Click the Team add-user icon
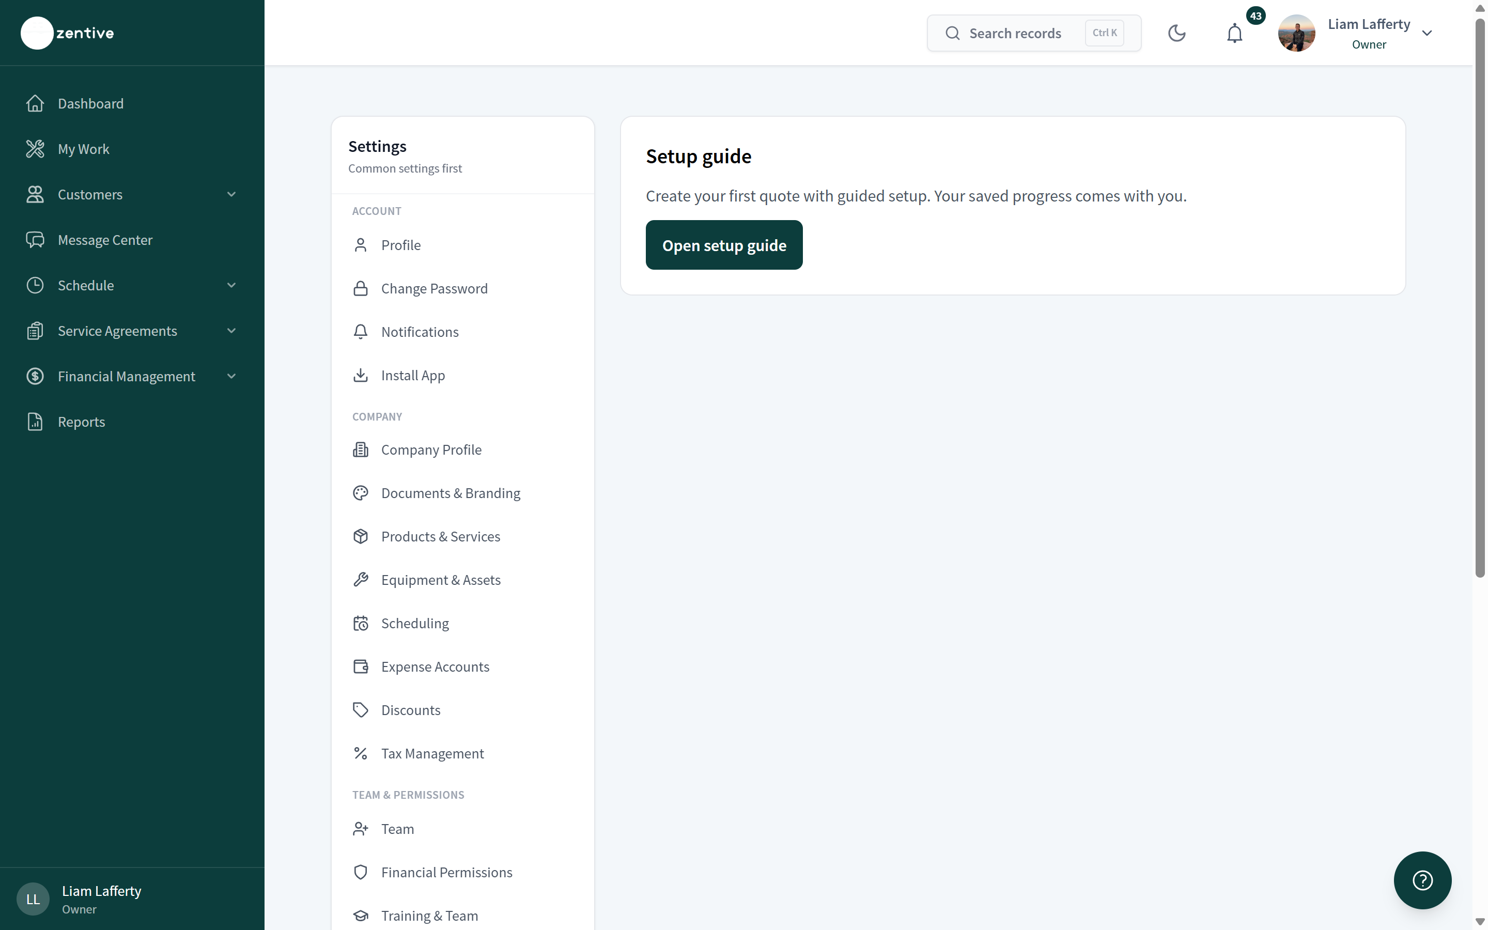Image resolution: width=1488 pixels, height=930 pixels. [x=361, y=829]
